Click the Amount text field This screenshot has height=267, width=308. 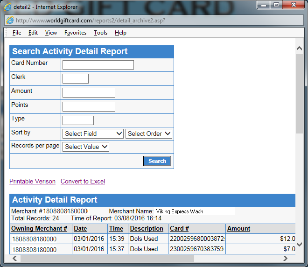point(89,92)
